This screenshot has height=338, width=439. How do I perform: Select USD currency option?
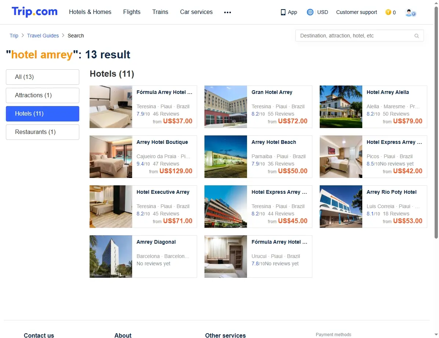[323, 12]
